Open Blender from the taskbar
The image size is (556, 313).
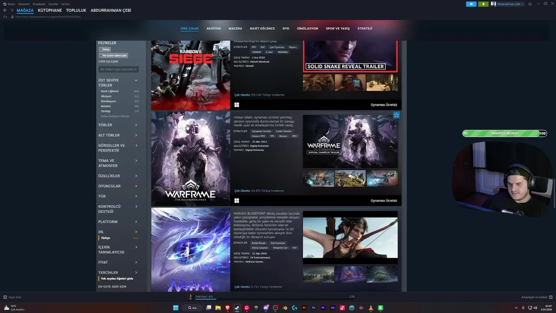click(285, 308)
